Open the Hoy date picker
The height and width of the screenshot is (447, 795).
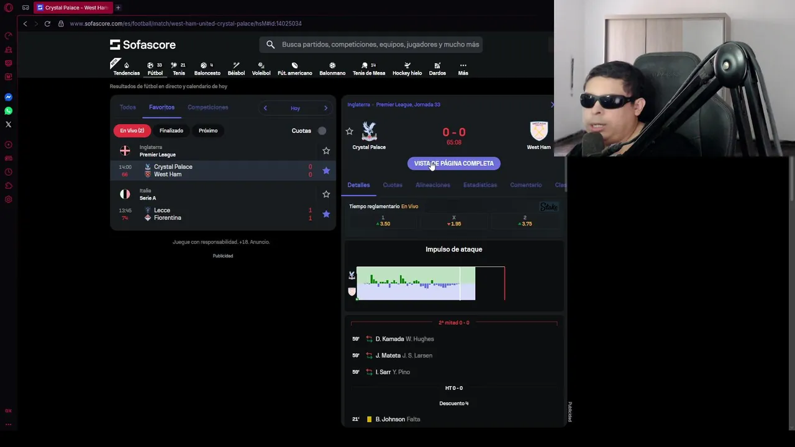point(295,108)
